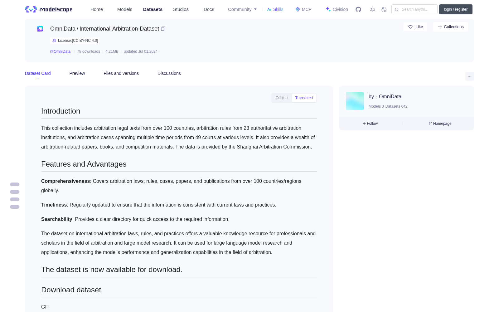Click the 78 downloads text
The width and height of the screenshot is (499, 312).
tap(89, 51)
